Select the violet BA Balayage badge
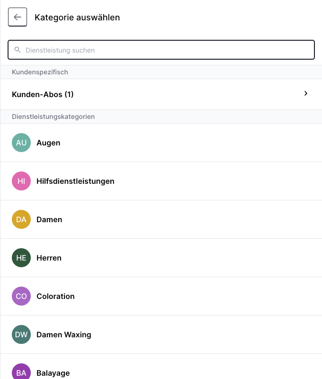The height and width of the screenshot is (379, 322). 21,372
